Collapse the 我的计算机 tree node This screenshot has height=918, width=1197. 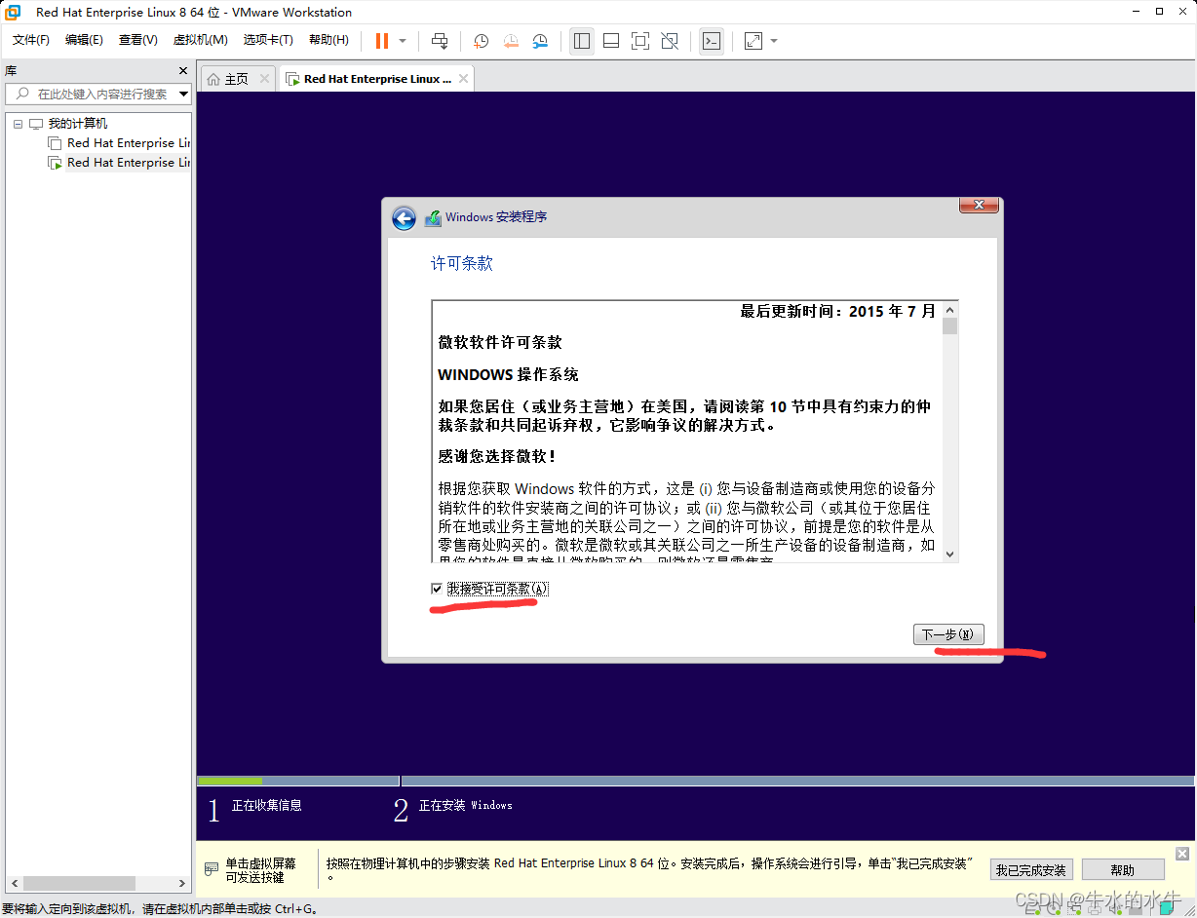click(18, 124)
